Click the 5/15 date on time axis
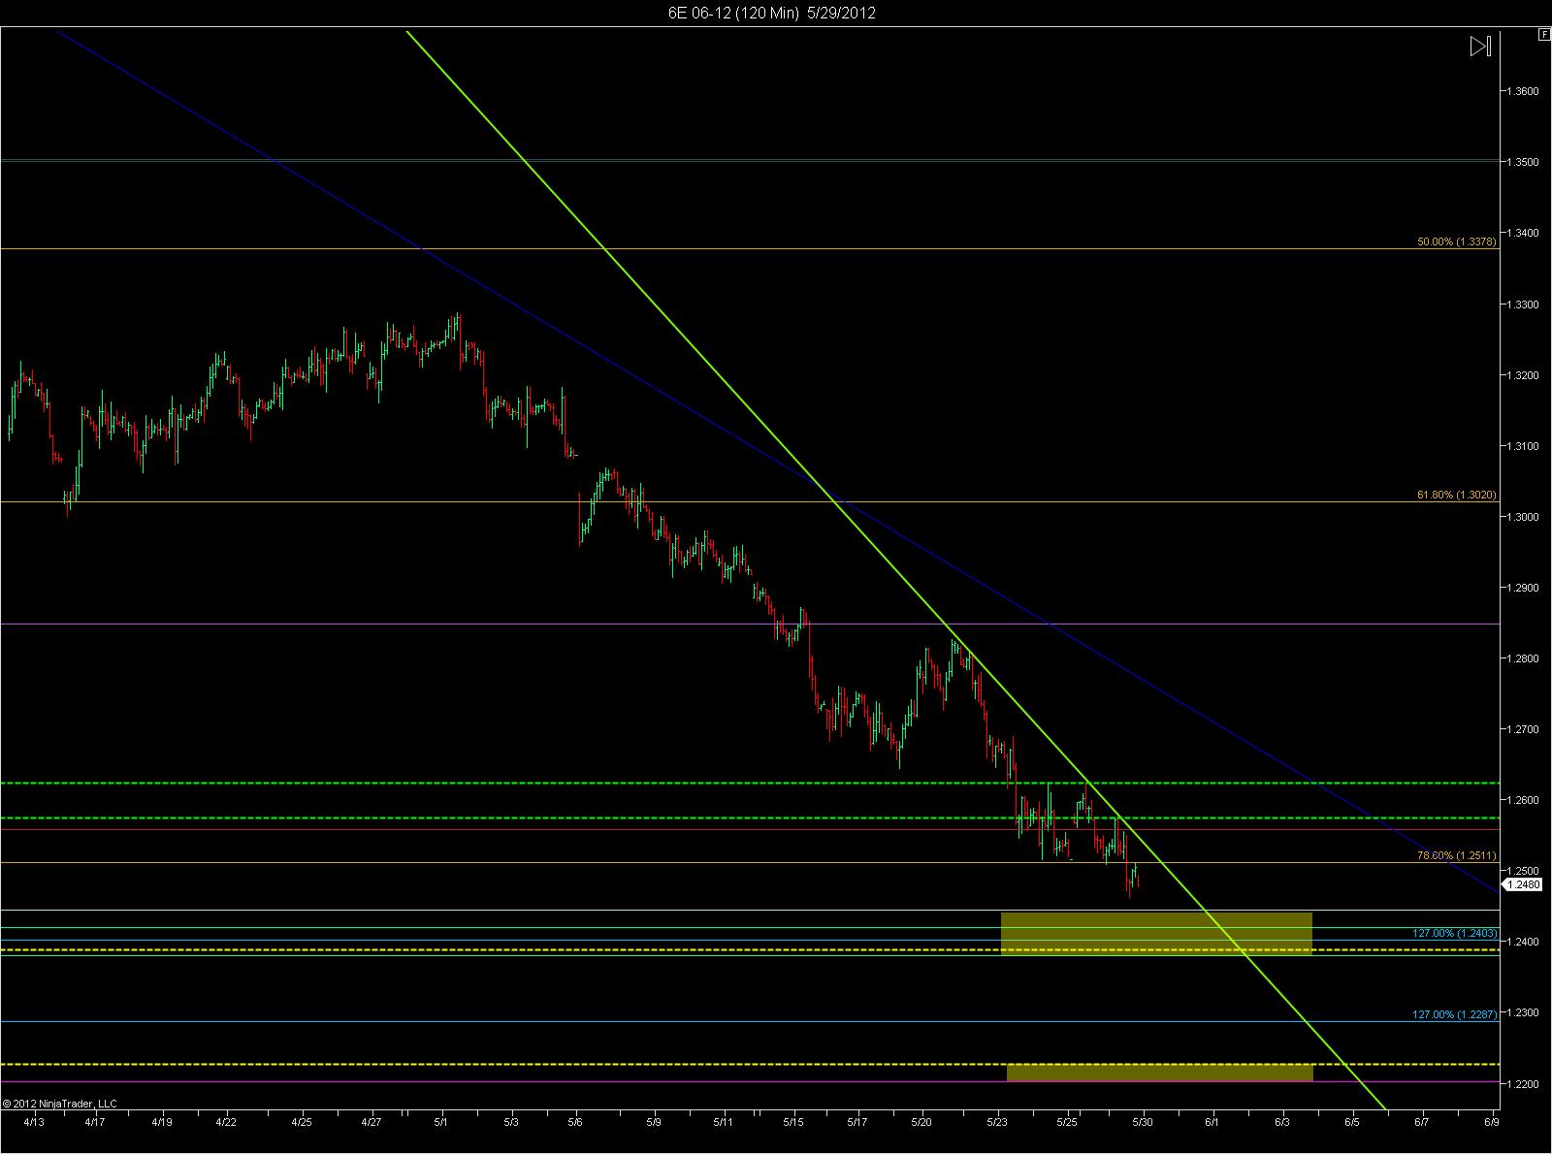 (x=793, y=1121)
